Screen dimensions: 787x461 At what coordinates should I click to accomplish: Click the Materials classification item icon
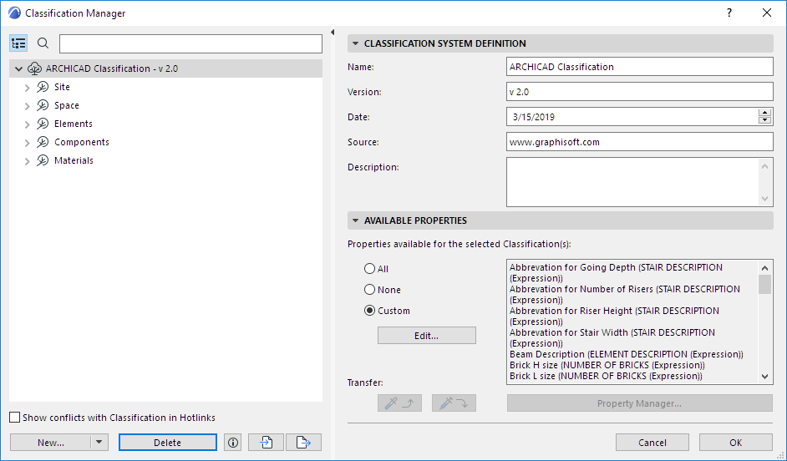(x=43, y=160)
